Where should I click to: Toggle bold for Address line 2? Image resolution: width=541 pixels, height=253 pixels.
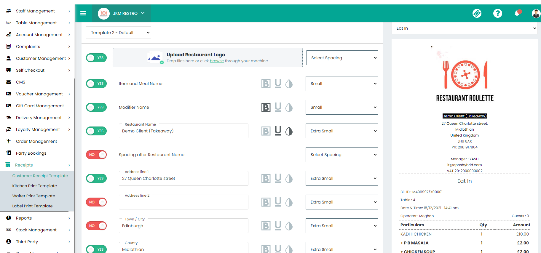click(x=266, y=202)
